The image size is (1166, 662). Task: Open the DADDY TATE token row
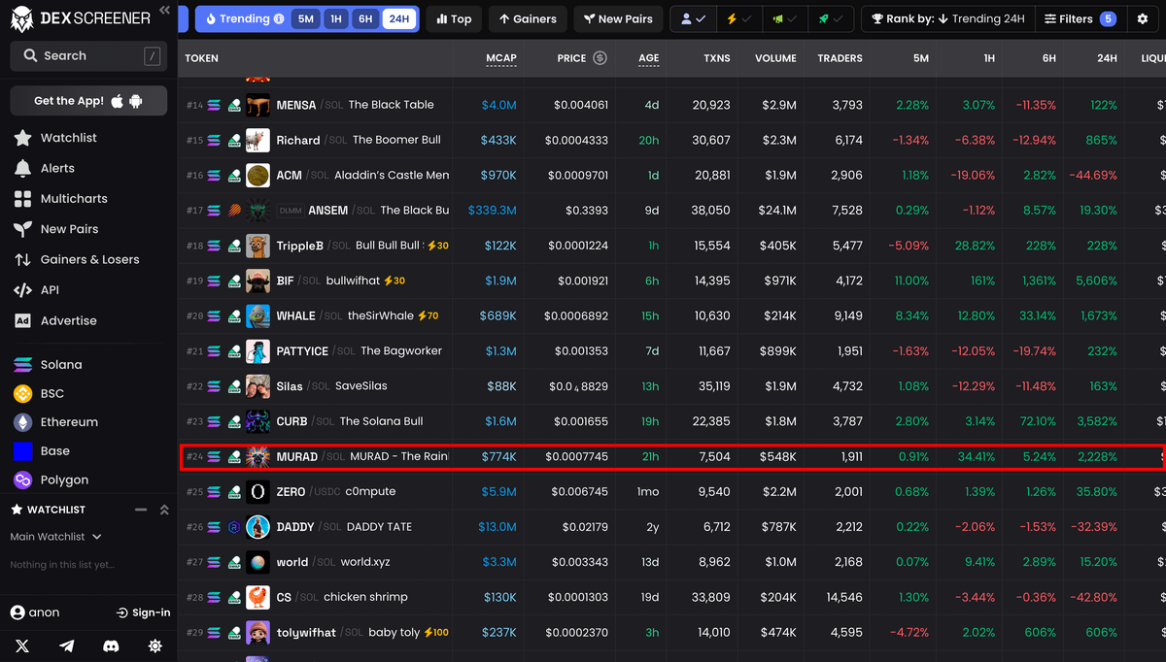[671, 527]
